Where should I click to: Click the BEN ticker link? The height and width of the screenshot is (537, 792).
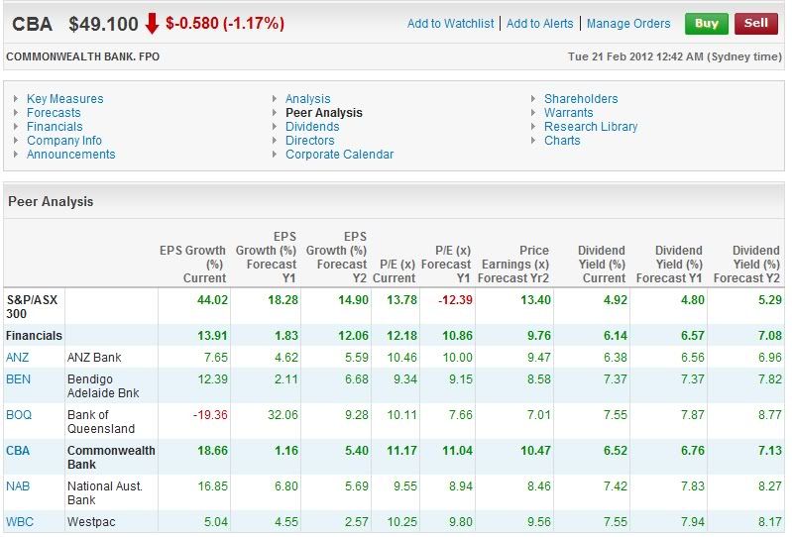coord(18,379)
